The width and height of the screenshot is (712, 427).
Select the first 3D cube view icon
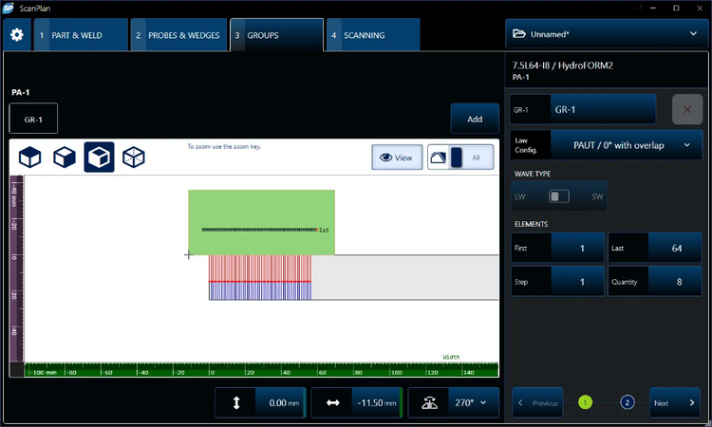click(x=30, y=158)
